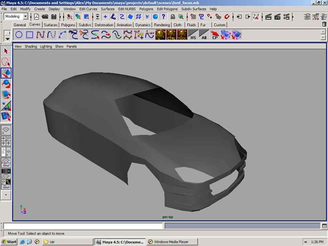Activate the Lasso selection tool

[x=6, y=62]
